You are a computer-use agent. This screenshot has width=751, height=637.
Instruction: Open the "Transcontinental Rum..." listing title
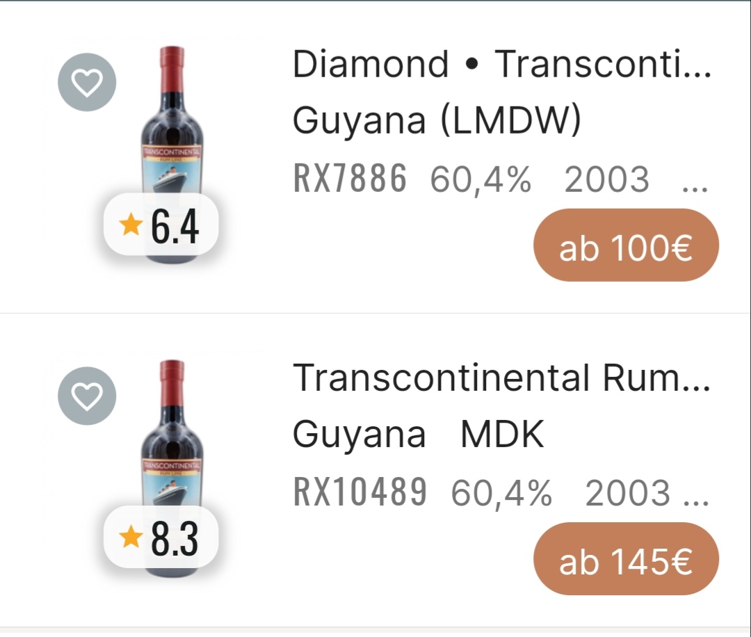tap(501, 379)
